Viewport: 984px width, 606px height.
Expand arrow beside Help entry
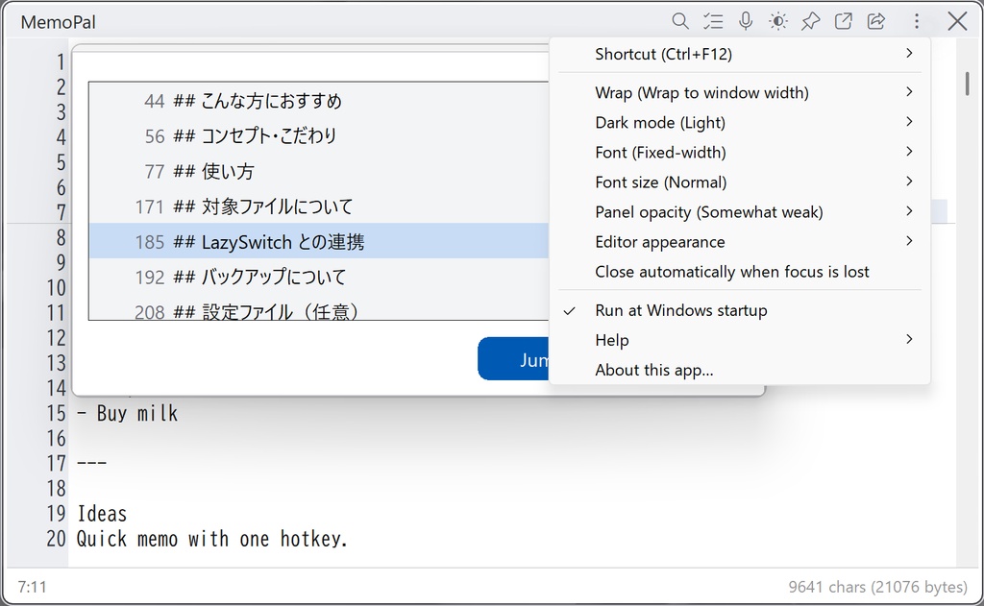pos(909,339)
